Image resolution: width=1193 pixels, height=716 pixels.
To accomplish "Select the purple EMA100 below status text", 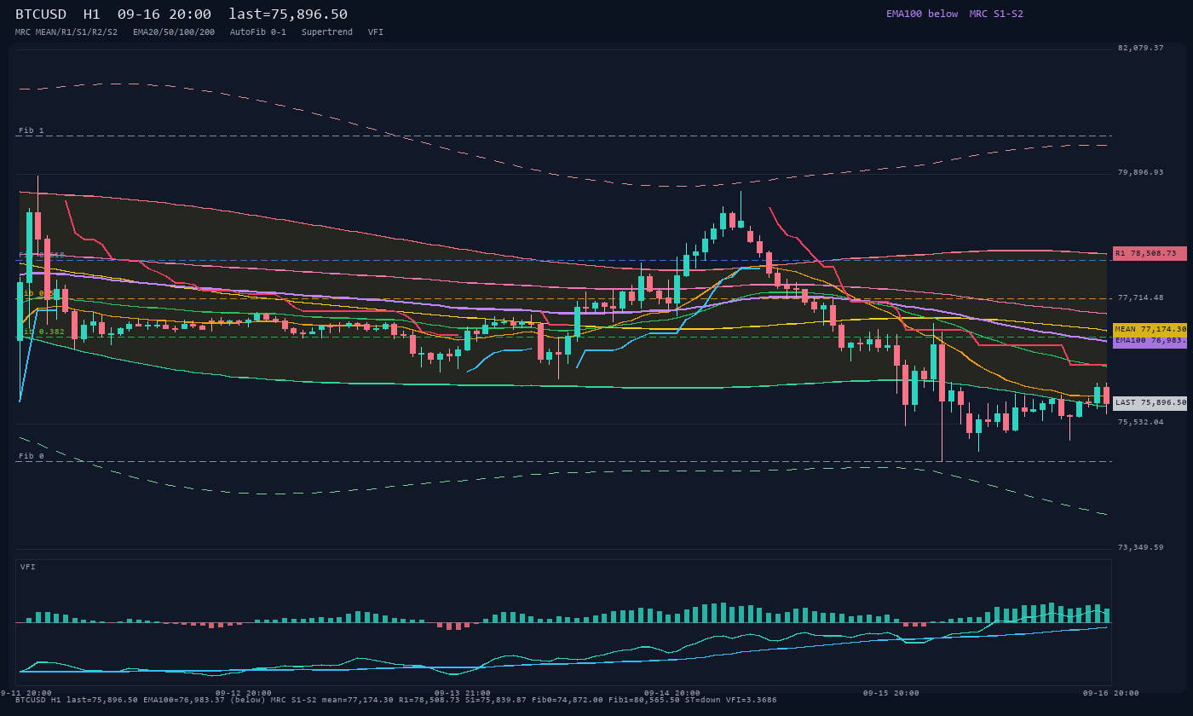I will tap(922, 14).
